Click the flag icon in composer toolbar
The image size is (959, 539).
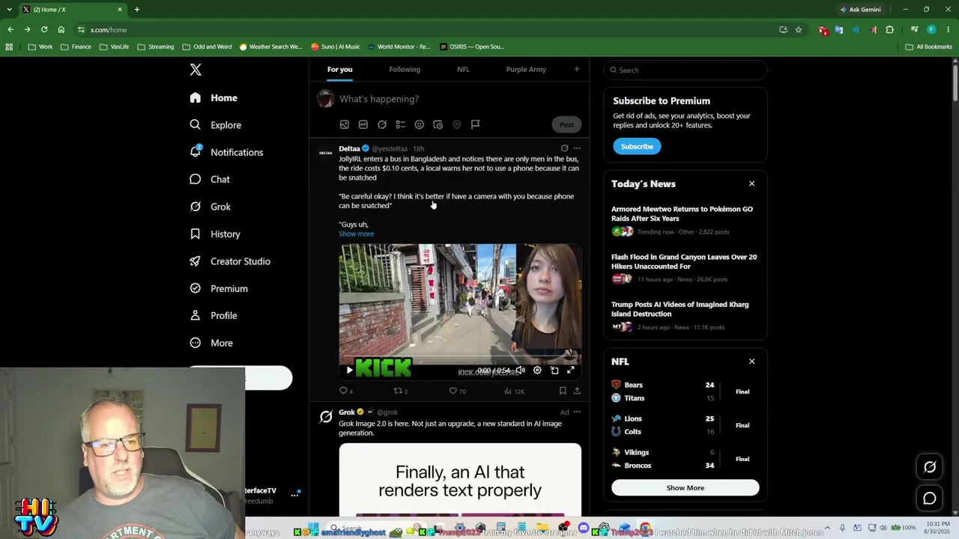click(475, 124)
